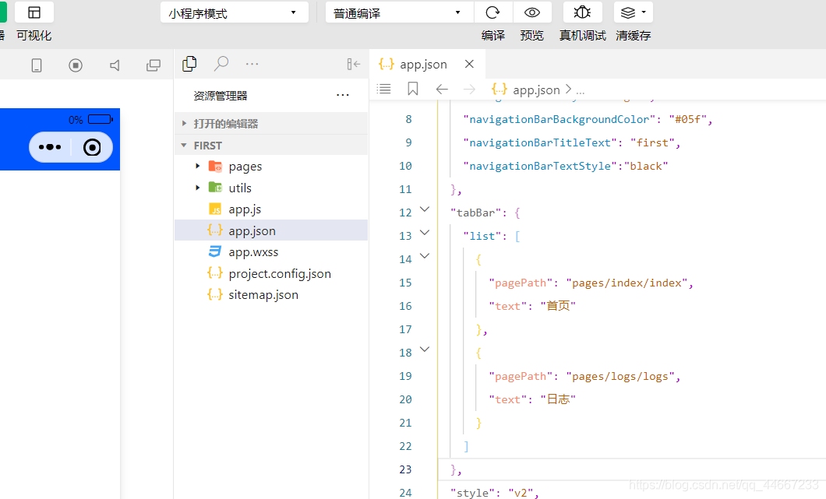The width and height of the screenshot is (826, 499).
Task: Open the 资源管理器 more actions menu
Action: tap(343, 95)
